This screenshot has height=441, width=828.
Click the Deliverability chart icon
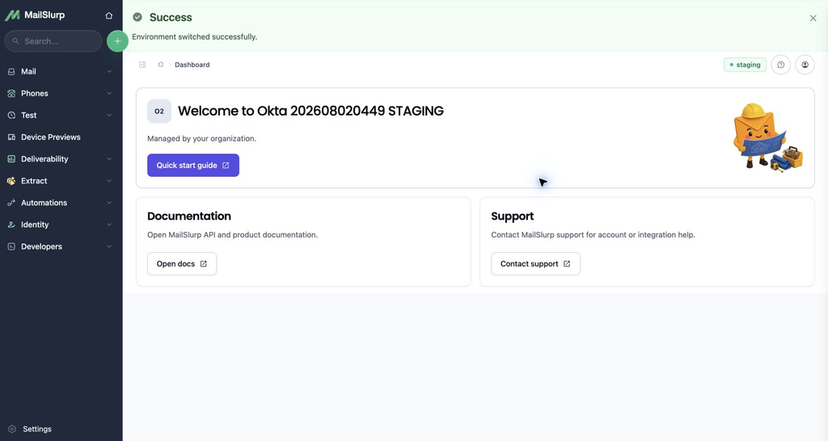click(x=11, y=159)
